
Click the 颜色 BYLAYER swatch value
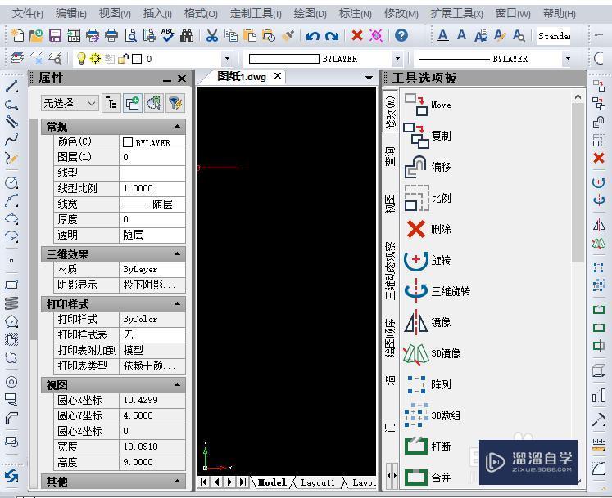click(152, 142)
